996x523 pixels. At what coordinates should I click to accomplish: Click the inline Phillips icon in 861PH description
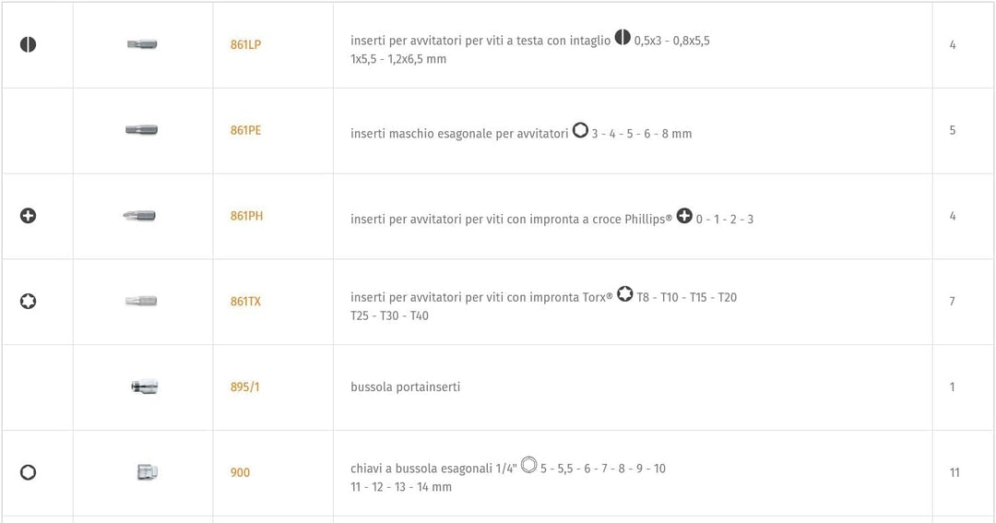pos(684,216)
